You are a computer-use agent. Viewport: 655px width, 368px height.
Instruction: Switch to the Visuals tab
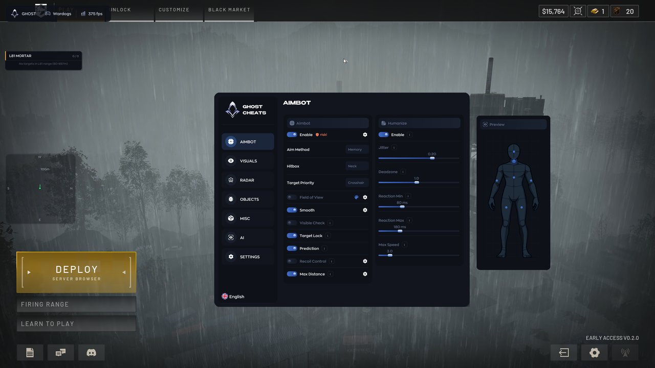[248, 161]
